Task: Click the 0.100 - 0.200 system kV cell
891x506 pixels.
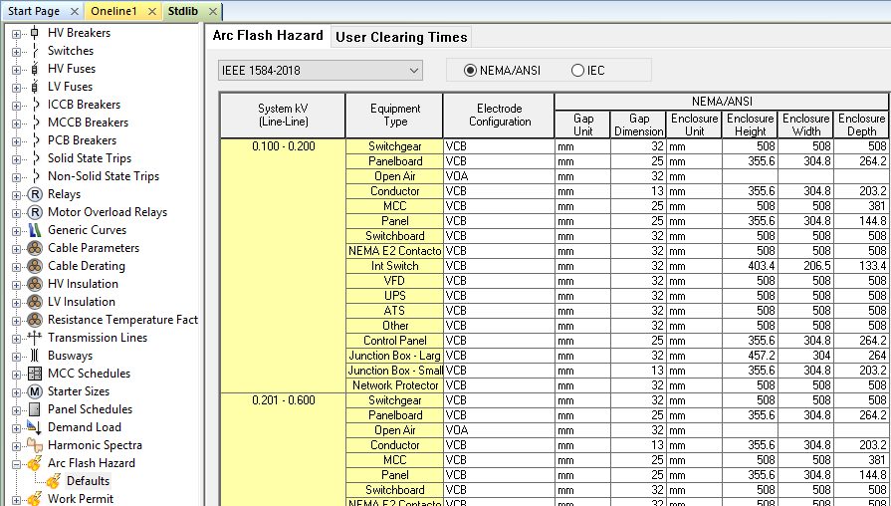Action: [282, 146]
